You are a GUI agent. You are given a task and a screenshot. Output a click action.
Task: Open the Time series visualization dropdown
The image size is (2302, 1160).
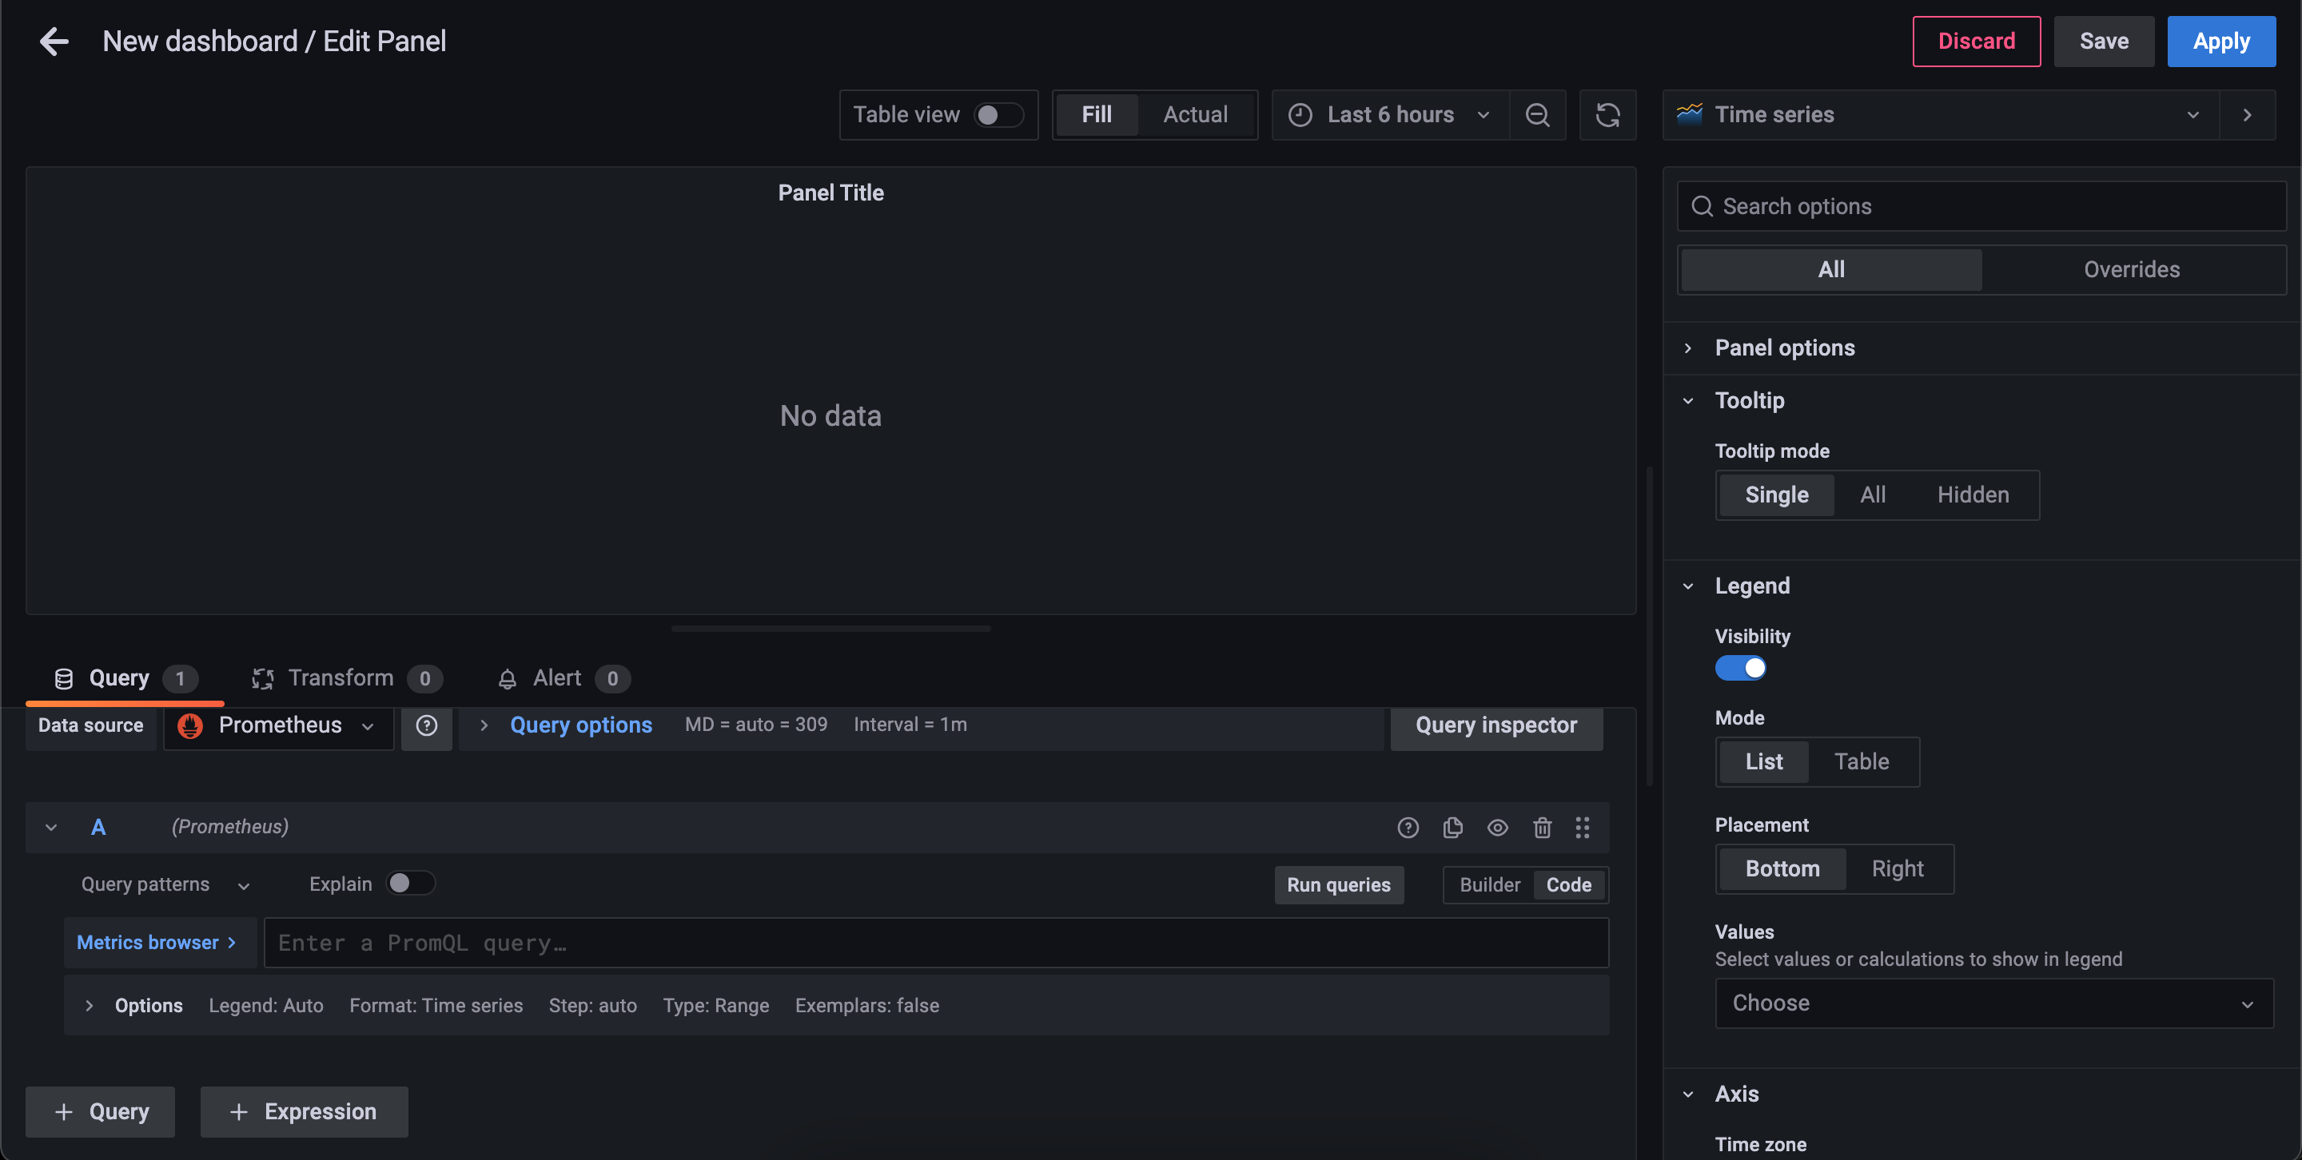click(1940, 114)
